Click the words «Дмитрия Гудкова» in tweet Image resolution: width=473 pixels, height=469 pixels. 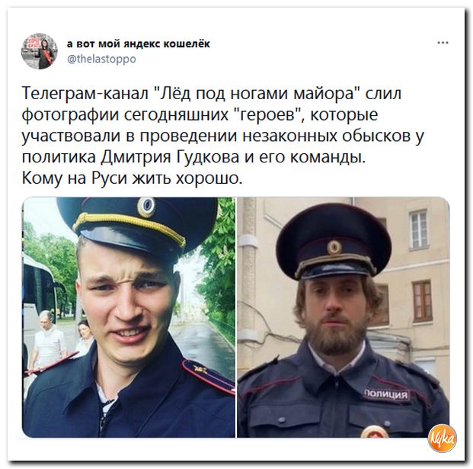click(170, 157)
